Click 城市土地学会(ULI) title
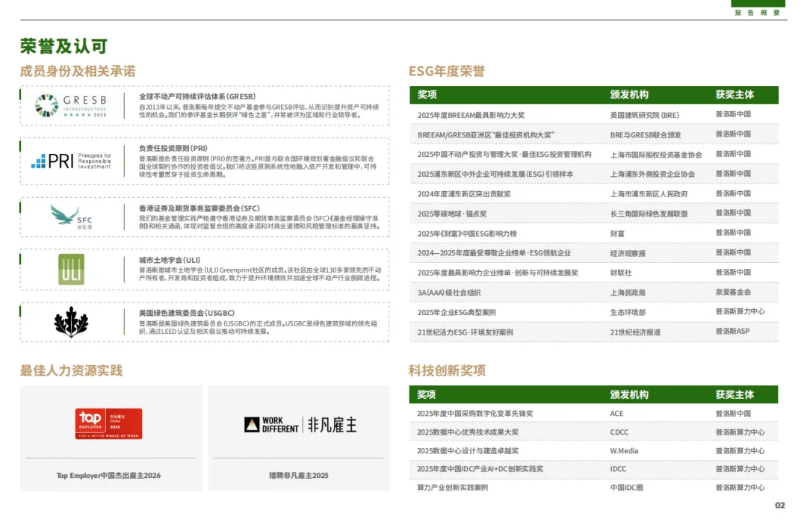Screen dimensions: 807x522 170,260
